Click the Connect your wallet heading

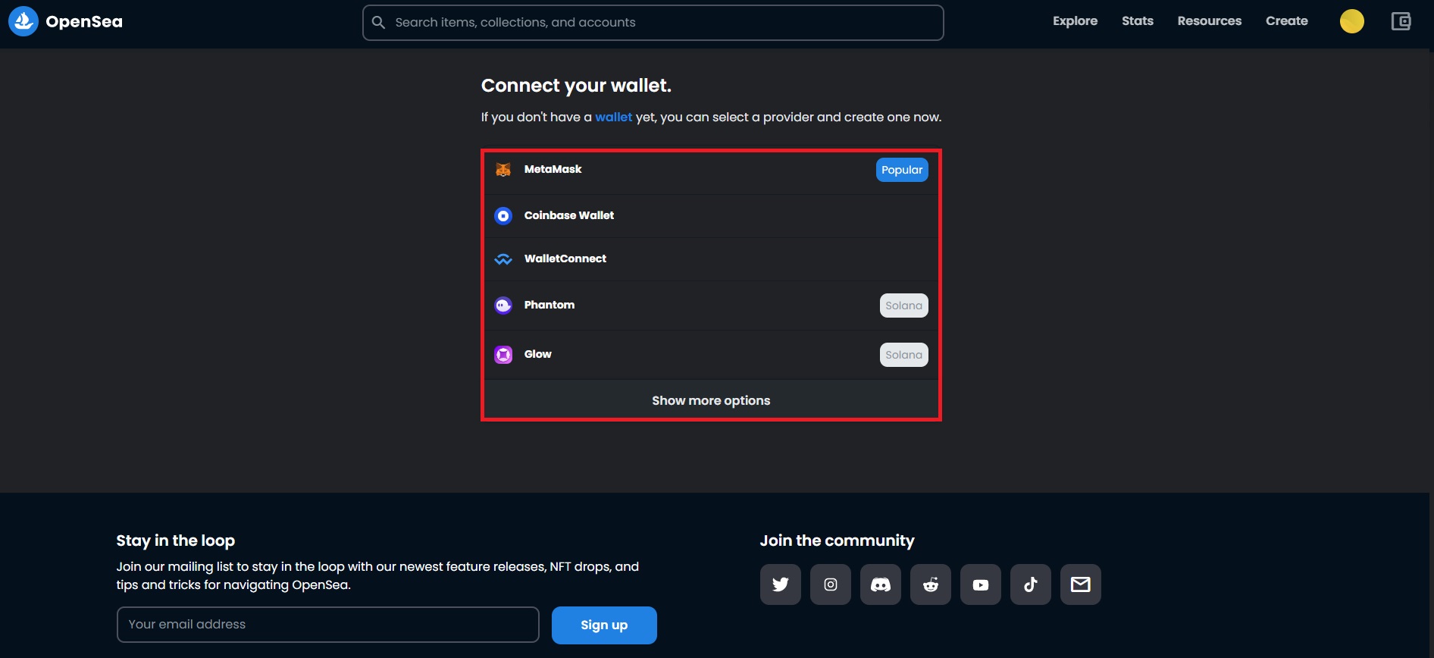click(576, 86)
